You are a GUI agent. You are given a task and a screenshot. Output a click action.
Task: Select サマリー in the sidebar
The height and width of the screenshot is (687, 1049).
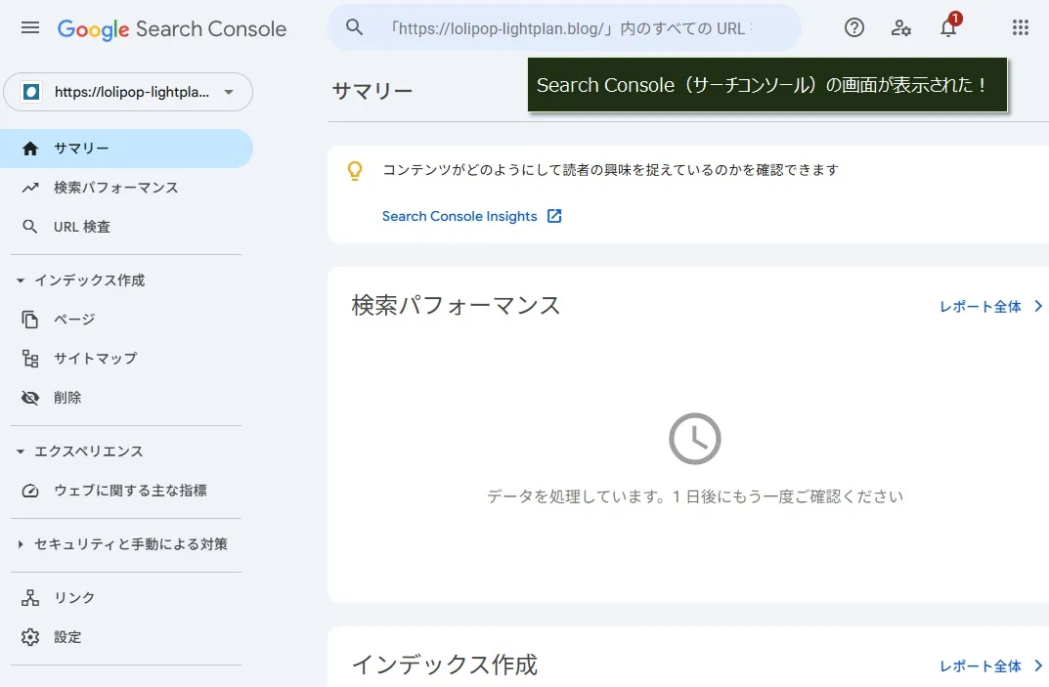point(81,149)
